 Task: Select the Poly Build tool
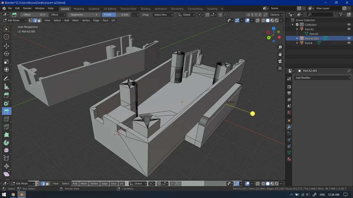click(x=7, y=135)
